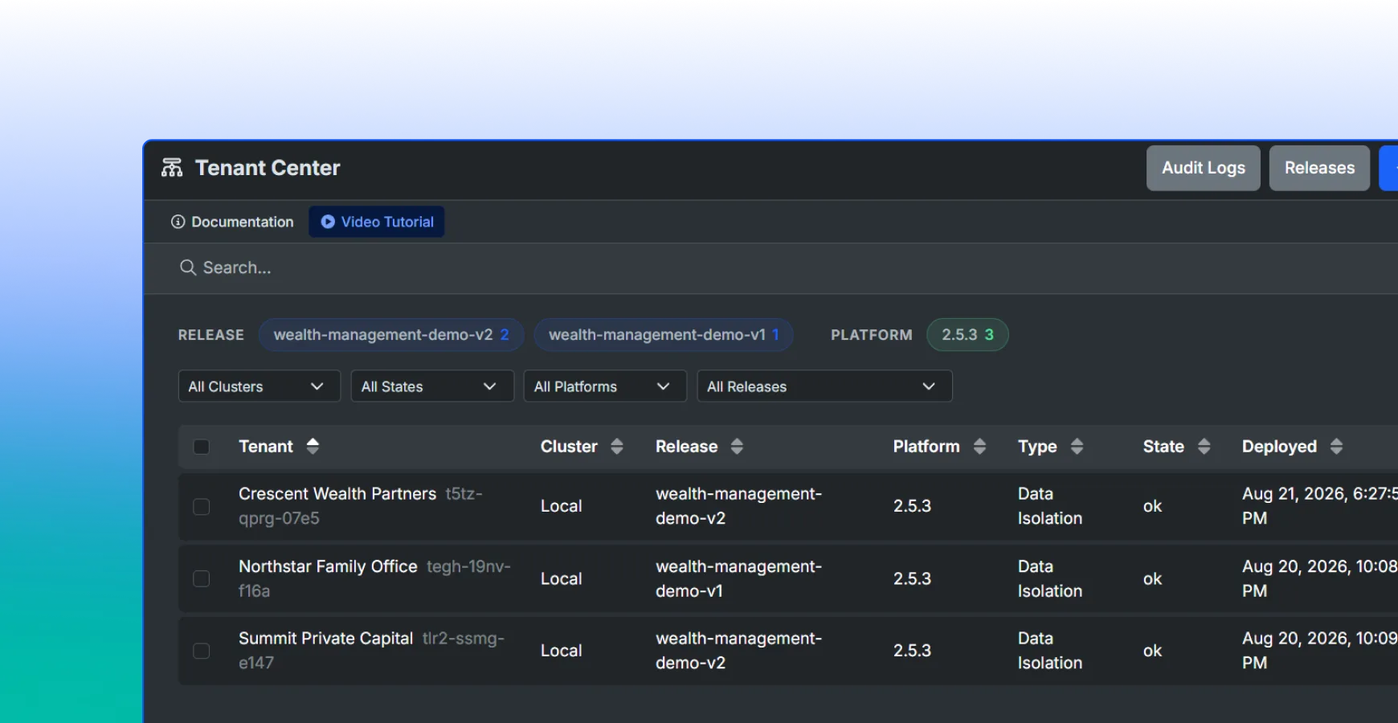Sort by Type column arrows

tap(1077, 446)
